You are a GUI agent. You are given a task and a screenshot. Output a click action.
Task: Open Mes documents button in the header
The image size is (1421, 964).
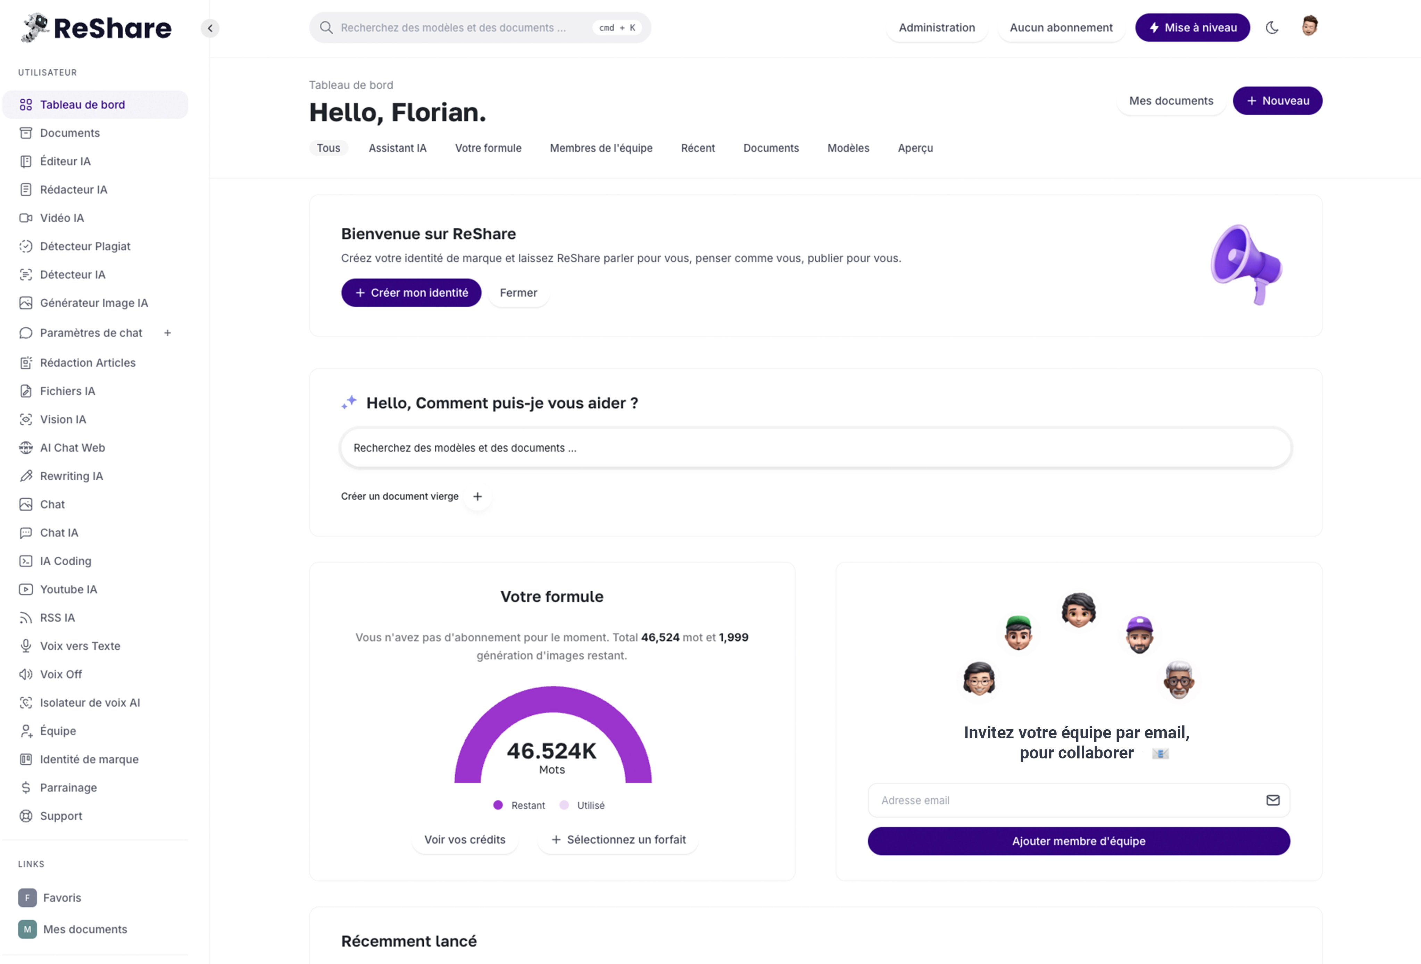click(1171, 101)
